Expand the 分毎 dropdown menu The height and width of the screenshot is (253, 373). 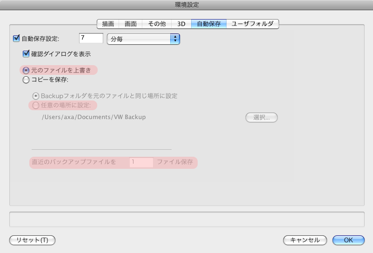coord(143,39)
